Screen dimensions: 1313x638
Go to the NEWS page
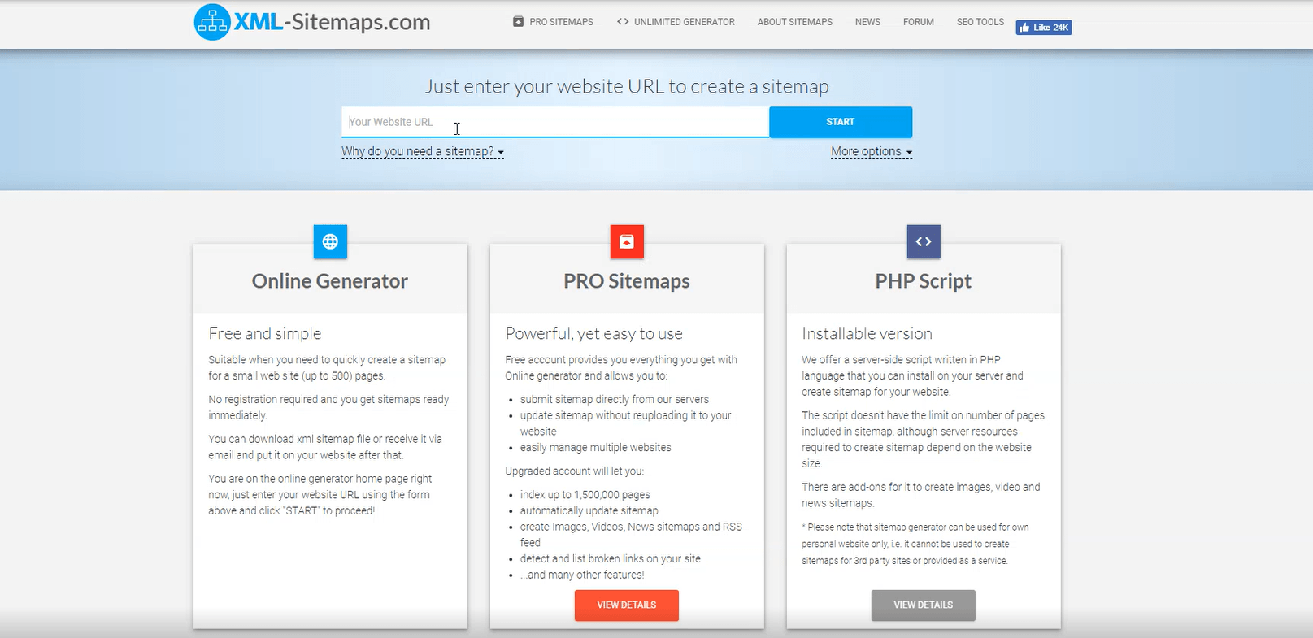(867, 22)
